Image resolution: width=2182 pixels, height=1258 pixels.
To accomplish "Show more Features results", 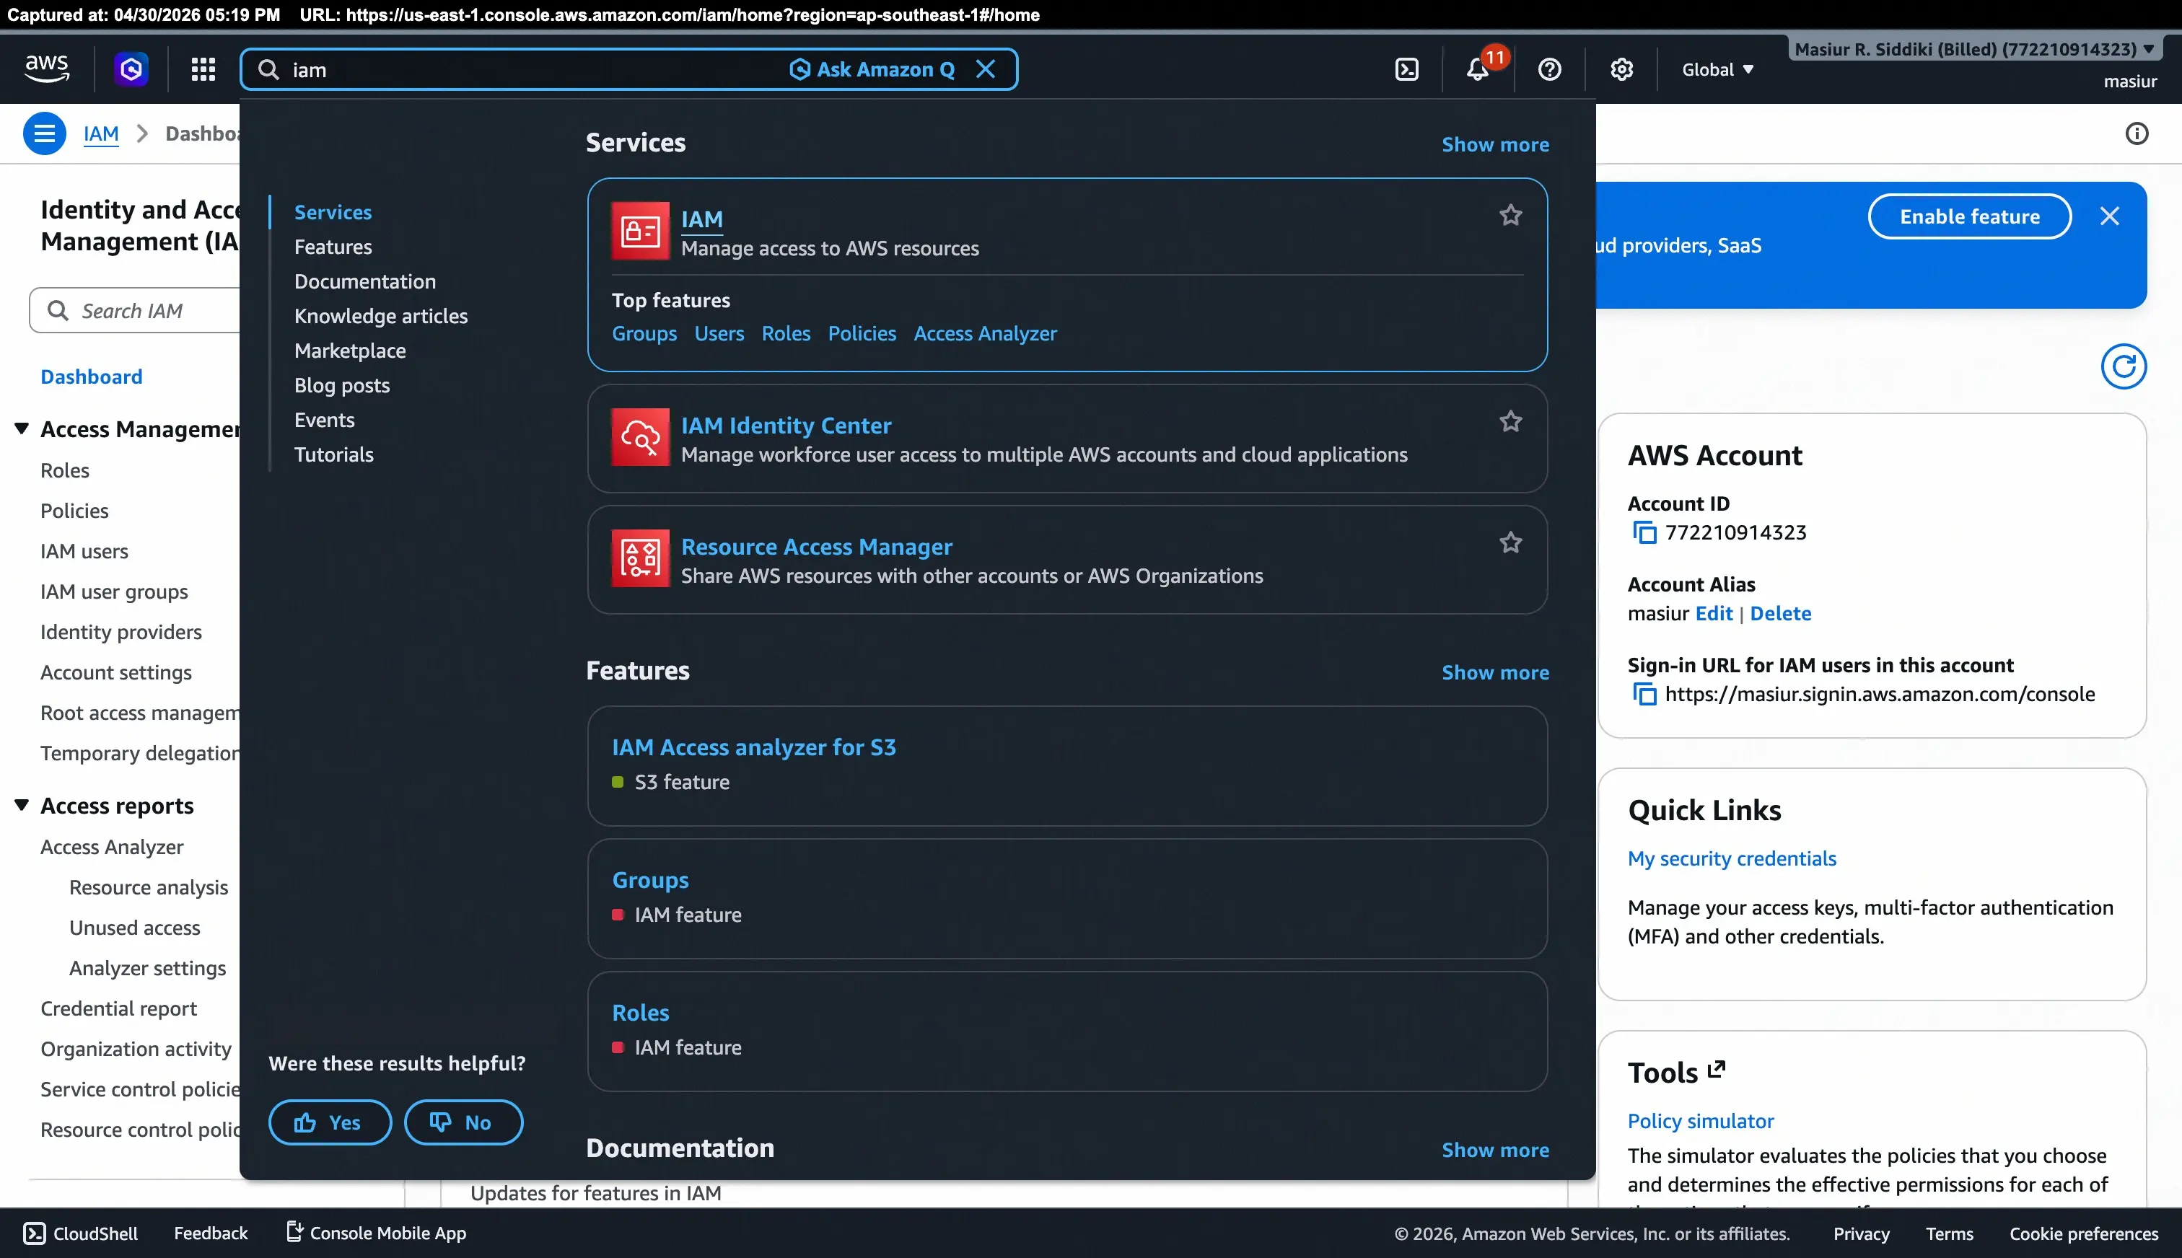I will point(1495,672).
